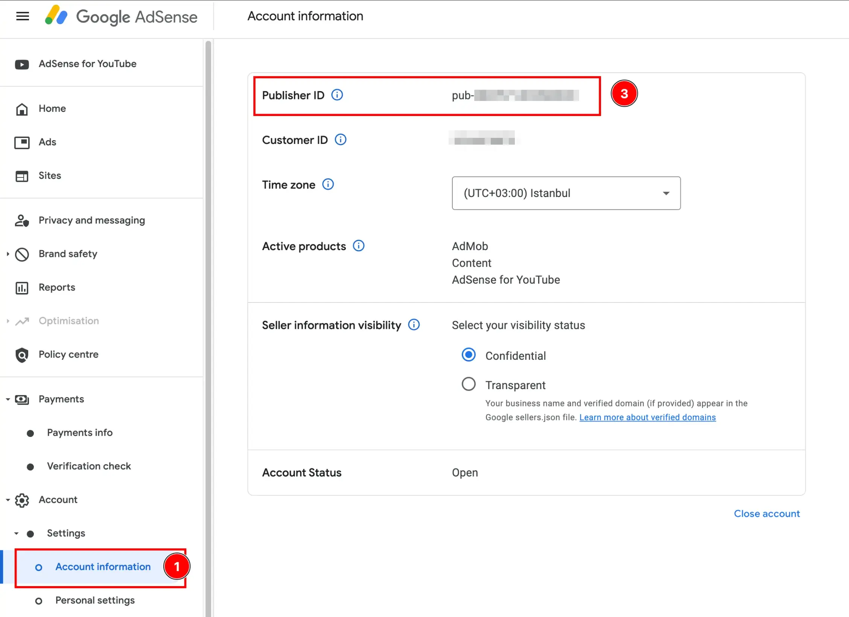
Task: Click the Close account link
Action: pyautogui.click(x=767, y=514)
